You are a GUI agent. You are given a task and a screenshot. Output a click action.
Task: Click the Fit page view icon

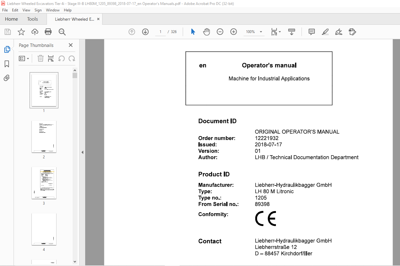tap(274, 32)
